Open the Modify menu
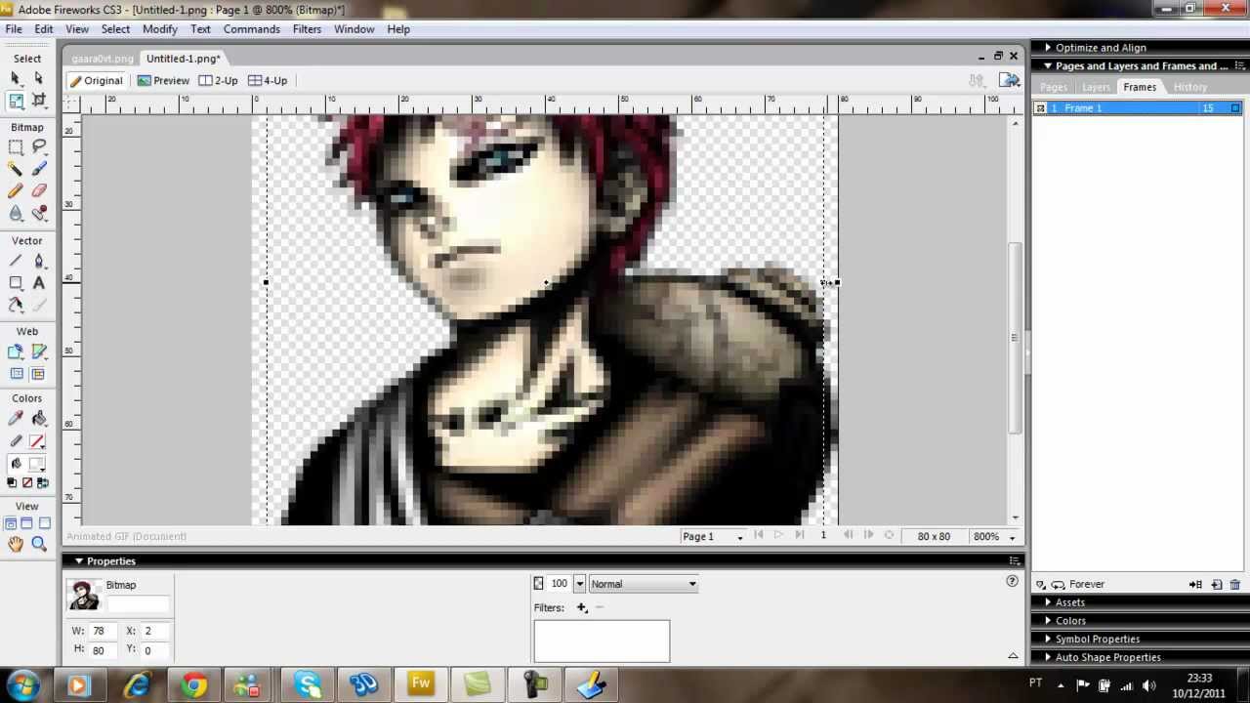This screenshot has width=1250, height=703. [159, 29]
